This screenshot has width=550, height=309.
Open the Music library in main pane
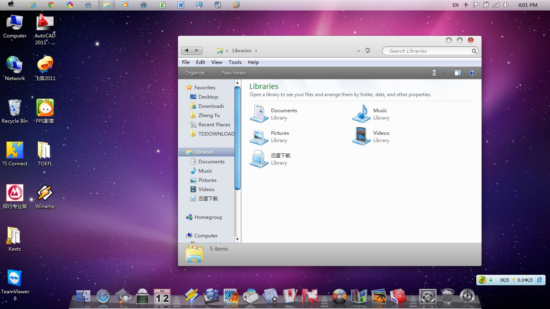pyautogui.click(x=371, y=114)
